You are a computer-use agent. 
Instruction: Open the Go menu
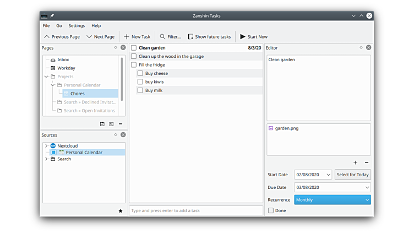pos(59,25)
